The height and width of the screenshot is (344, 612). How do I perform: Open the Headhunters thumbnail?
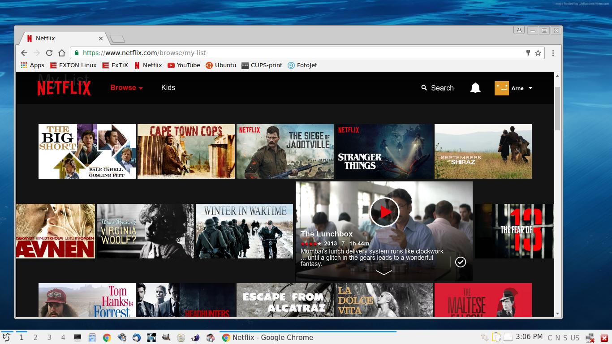pyautogui.click(x=186, y=300)
